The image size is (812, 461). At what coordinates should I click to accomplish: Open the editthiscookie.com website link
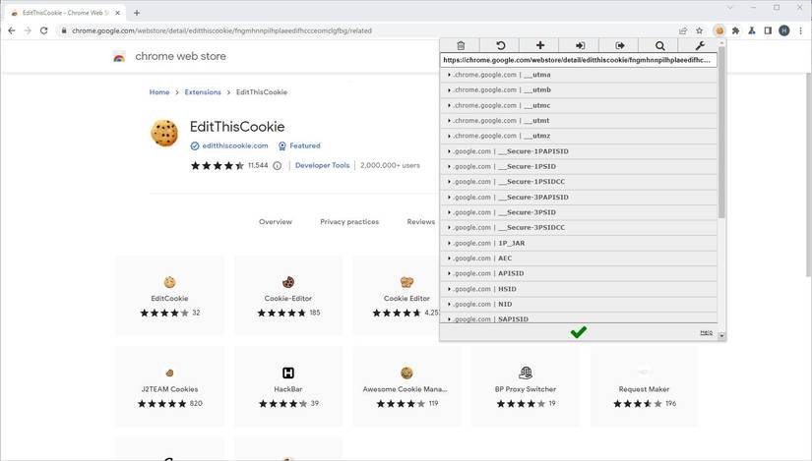click(234, 145)
